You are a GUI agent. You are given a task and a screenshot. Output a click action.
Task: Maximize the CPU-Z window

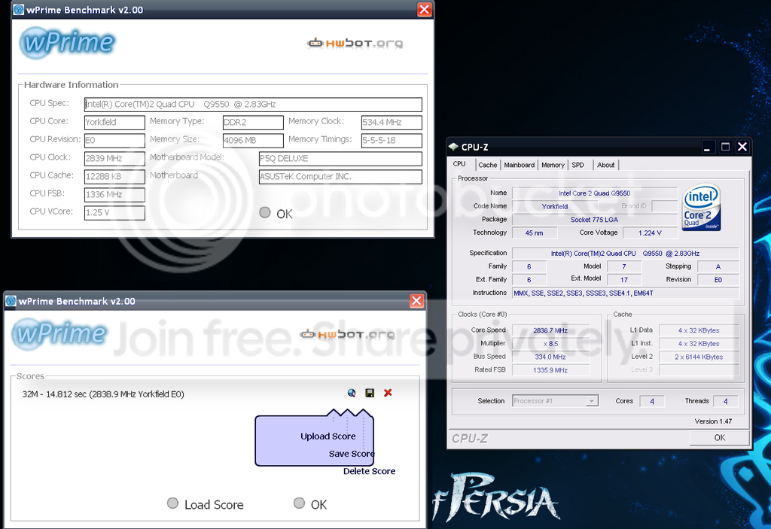click(x=725, y=147)
